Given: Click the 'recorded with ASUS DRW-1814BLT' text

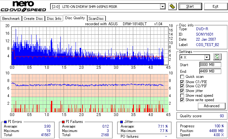Looking at the screenshot, I should 116,24.
